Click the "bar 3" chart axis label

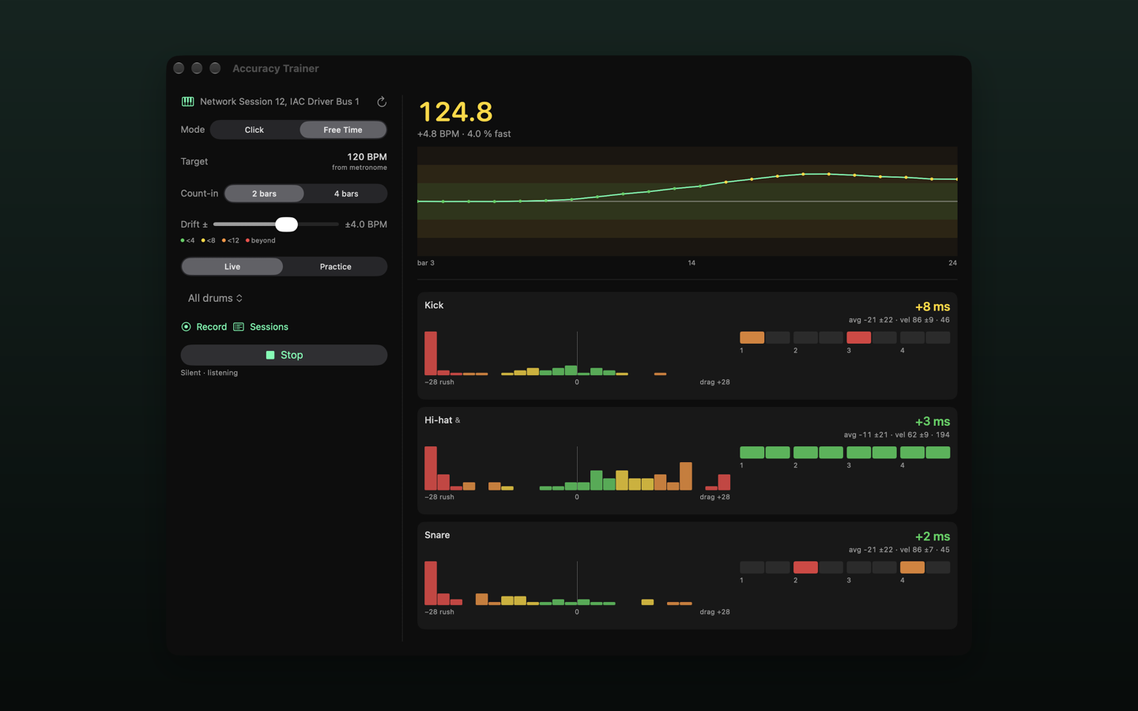tap(426, 263)
